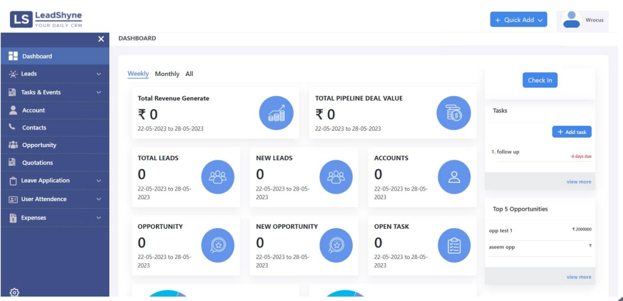
Task: Click the New Leads people icon
Action: (x=336, y=177)
